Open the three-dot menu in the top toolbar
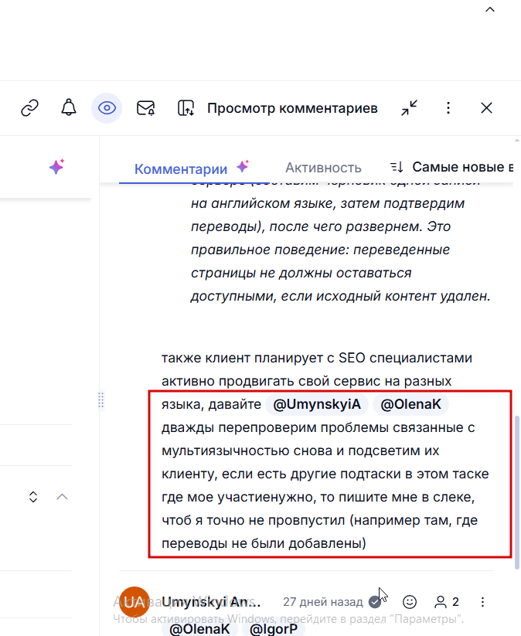The width and height of the screenshot is (521, 636). (x=448, y=108)
